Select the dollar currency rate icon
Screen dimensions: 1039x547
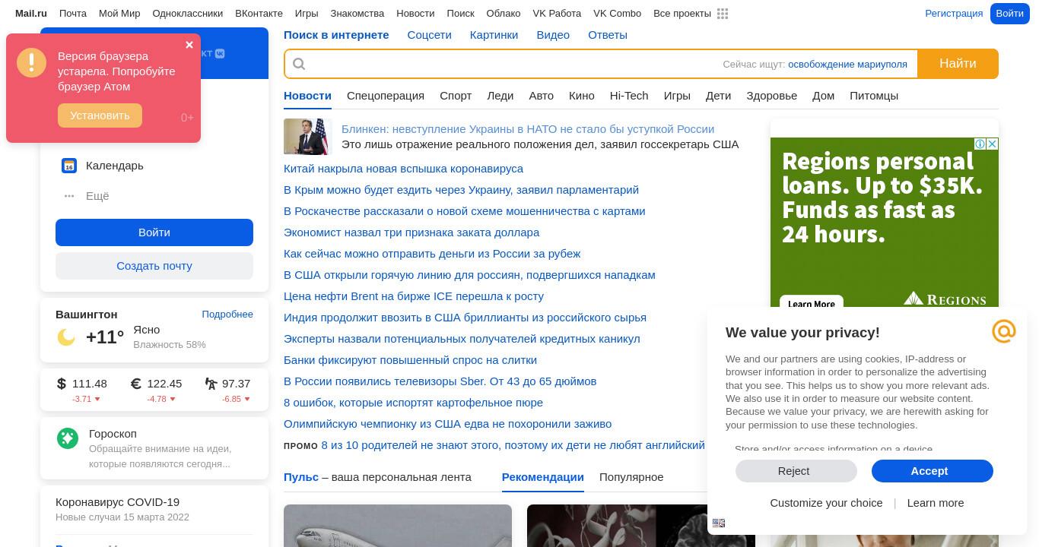coord(62,384)
